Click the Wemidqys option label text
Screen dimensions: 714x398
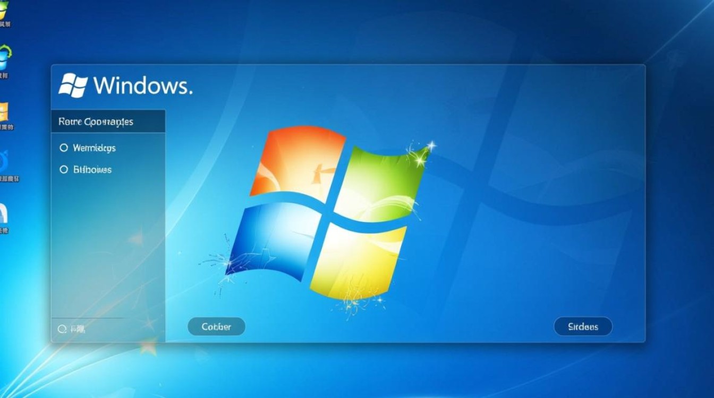click(94, 148)
